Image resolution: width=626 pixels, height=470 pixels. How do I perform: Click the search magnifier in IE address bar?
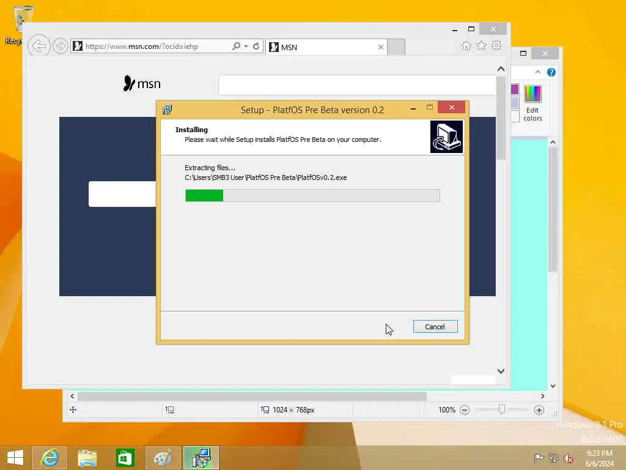(x=237, y=46)
